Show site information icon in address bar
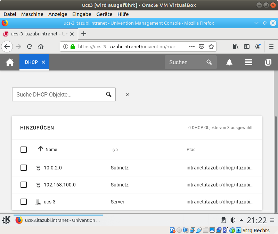 [66, 47]
